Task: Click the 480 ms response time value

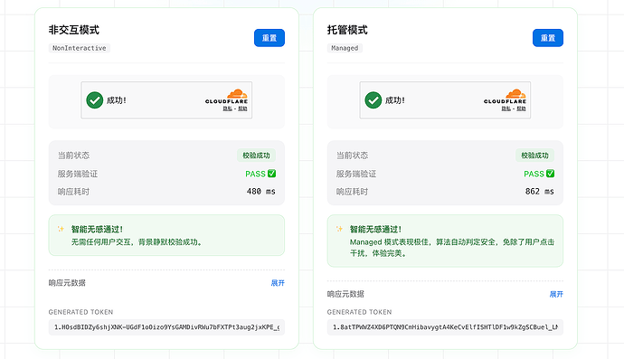Action: click(x=260, y=192)
